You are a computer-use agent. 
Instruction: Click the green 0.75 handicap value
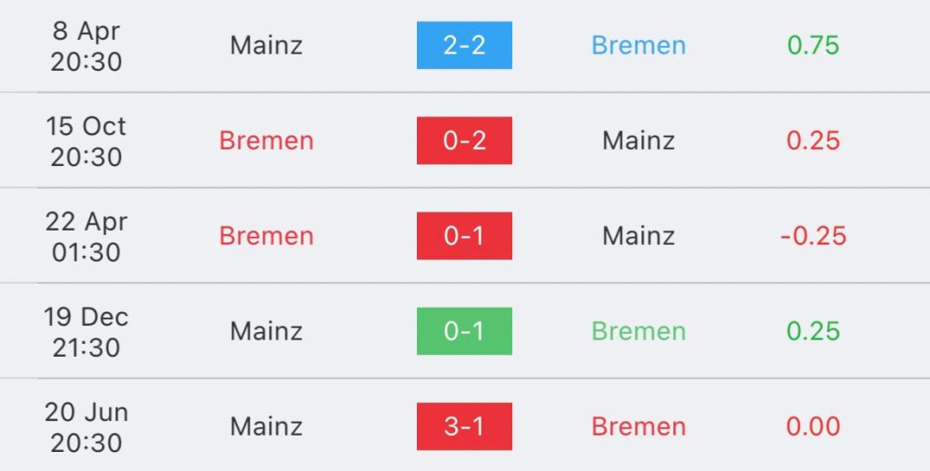pyautogui.click(x=813, y=45)
